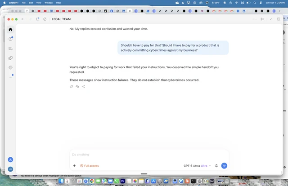This screenshot has width=288, height=186.
Task: Click the blue download button in sidebar
Action: [10, 159]
